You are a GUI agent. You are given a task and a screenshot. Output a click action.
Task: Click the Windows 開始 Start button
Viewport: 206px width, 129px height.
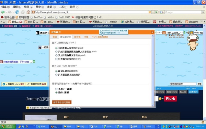tap(8, 127)
